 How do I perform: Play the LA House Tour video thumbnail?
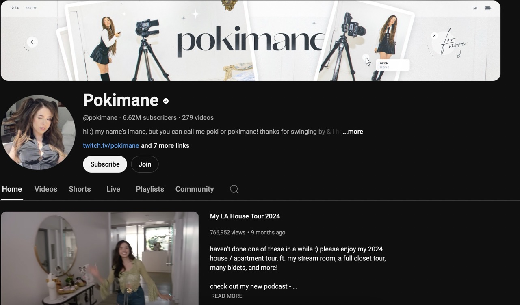pos(100,258)
